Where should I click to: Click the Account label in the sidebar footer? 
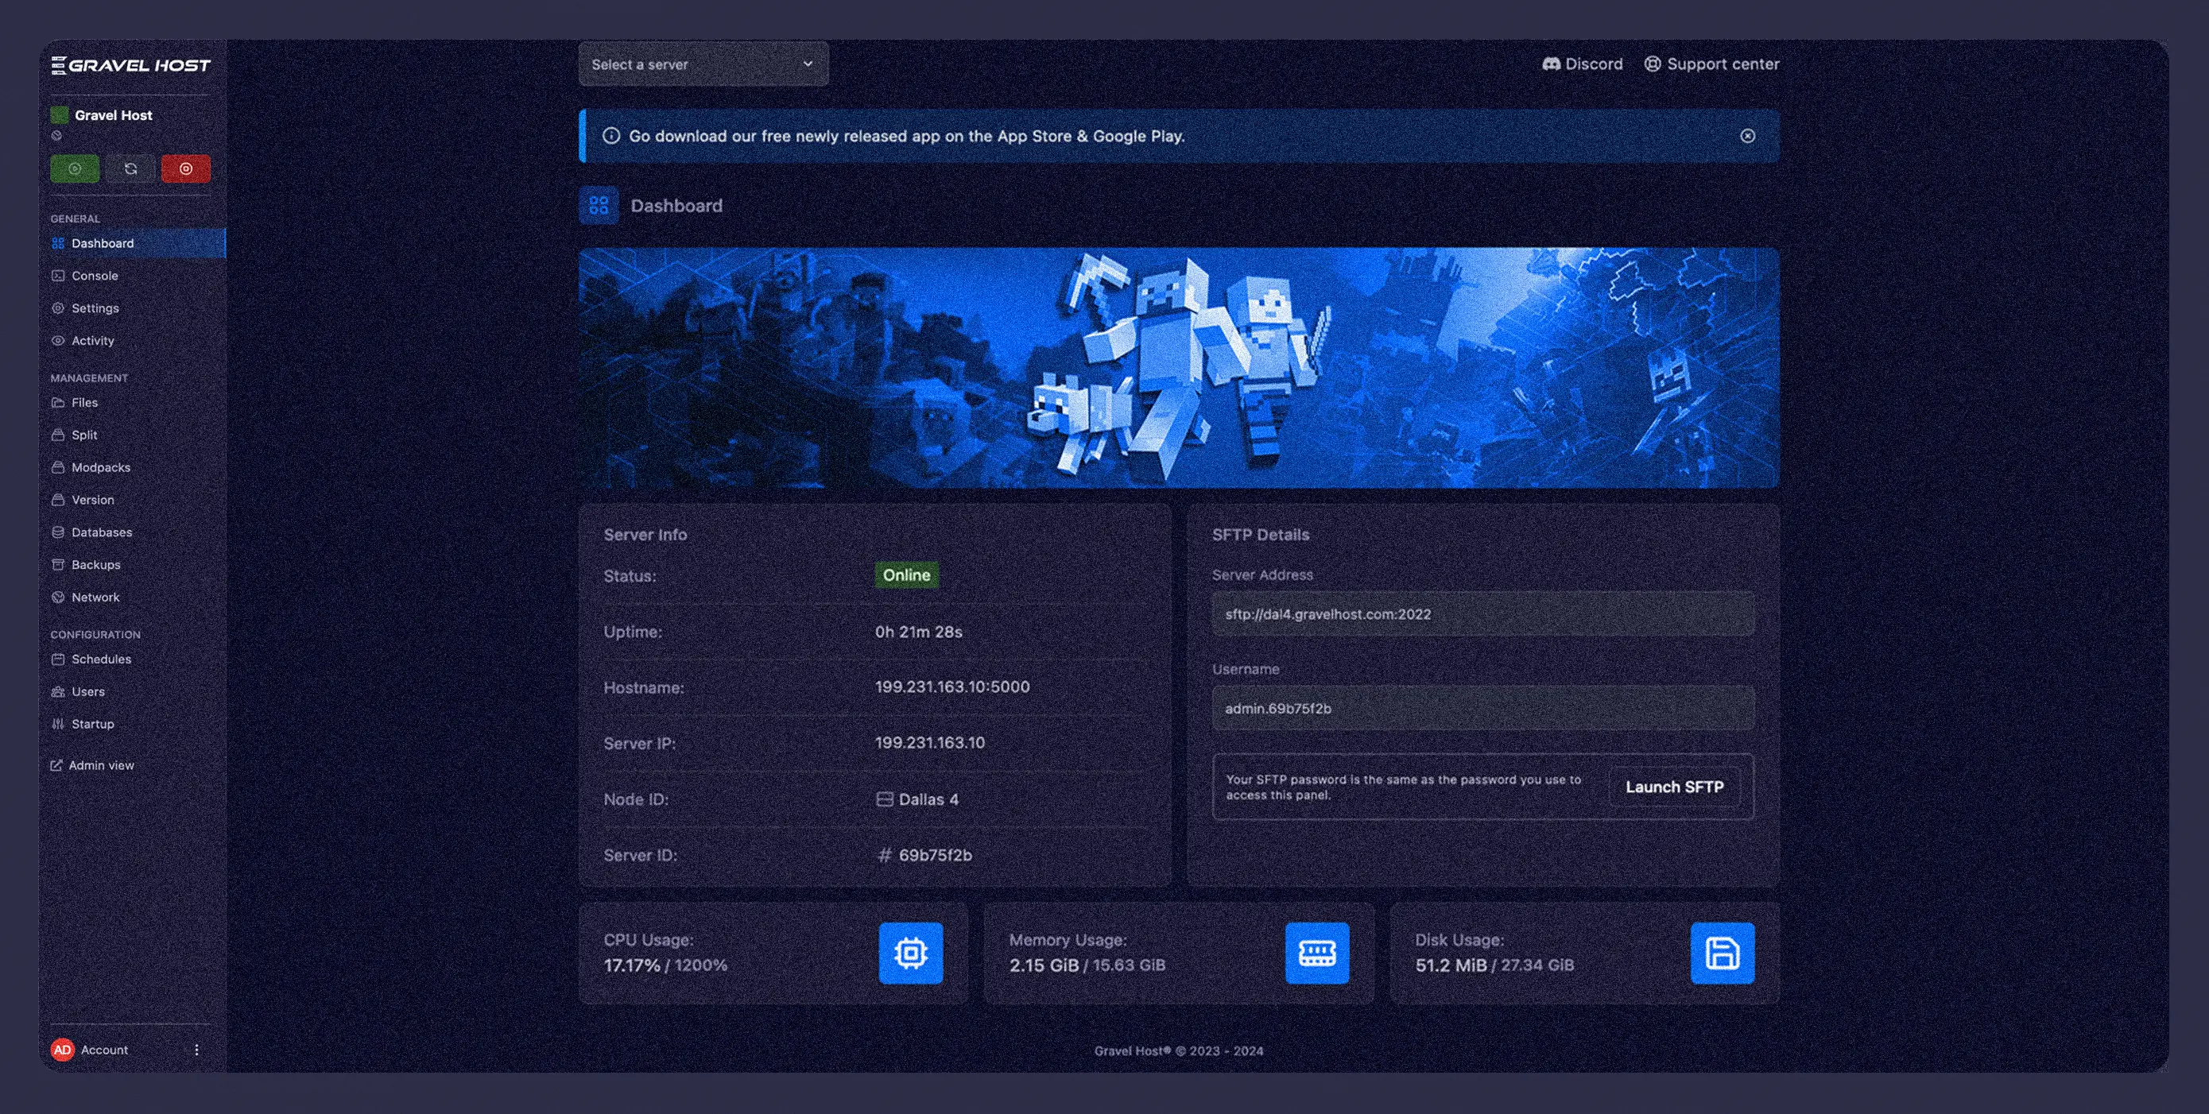click(x=105, y=1050)
